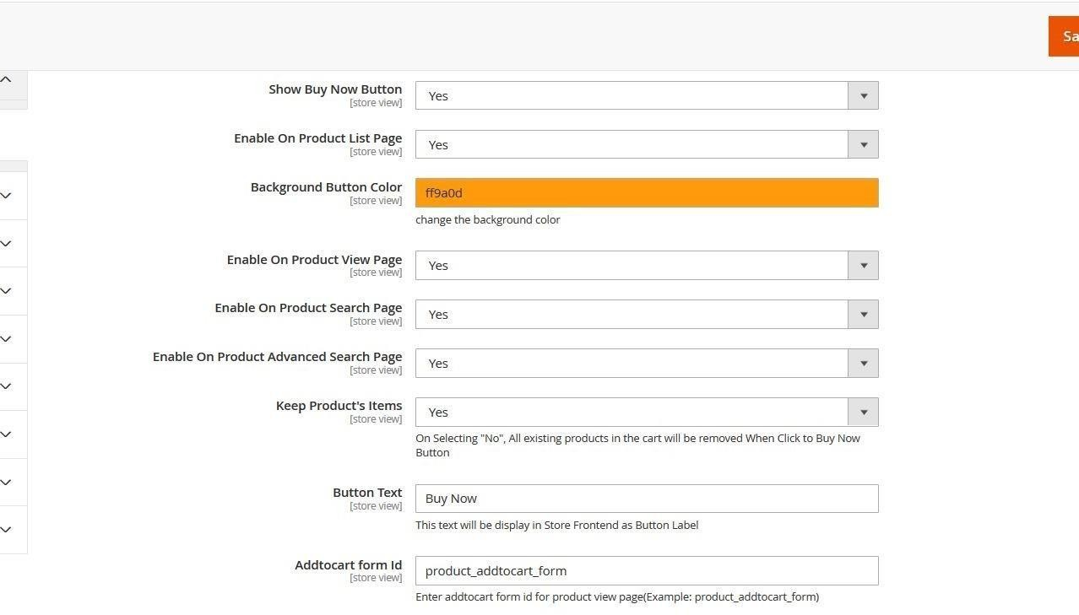
Task: Click the "Show Buy Now Button" field label
Action: point(335,89)
